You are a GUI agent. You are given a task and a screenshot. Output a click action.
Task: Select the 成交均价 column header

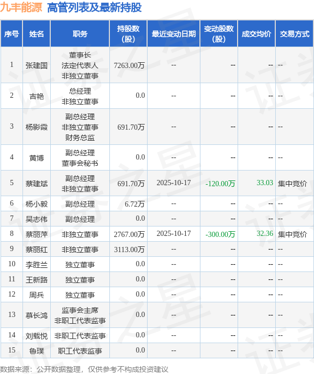click(256, 34)
